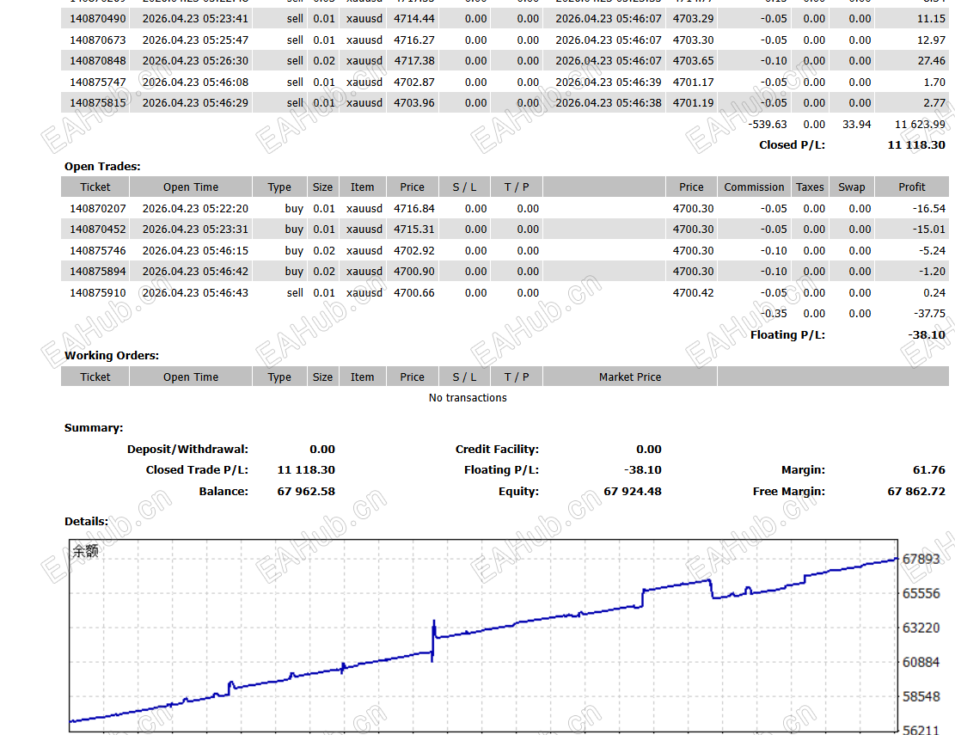Click profit value 12.97

click(x=931, y=40)
